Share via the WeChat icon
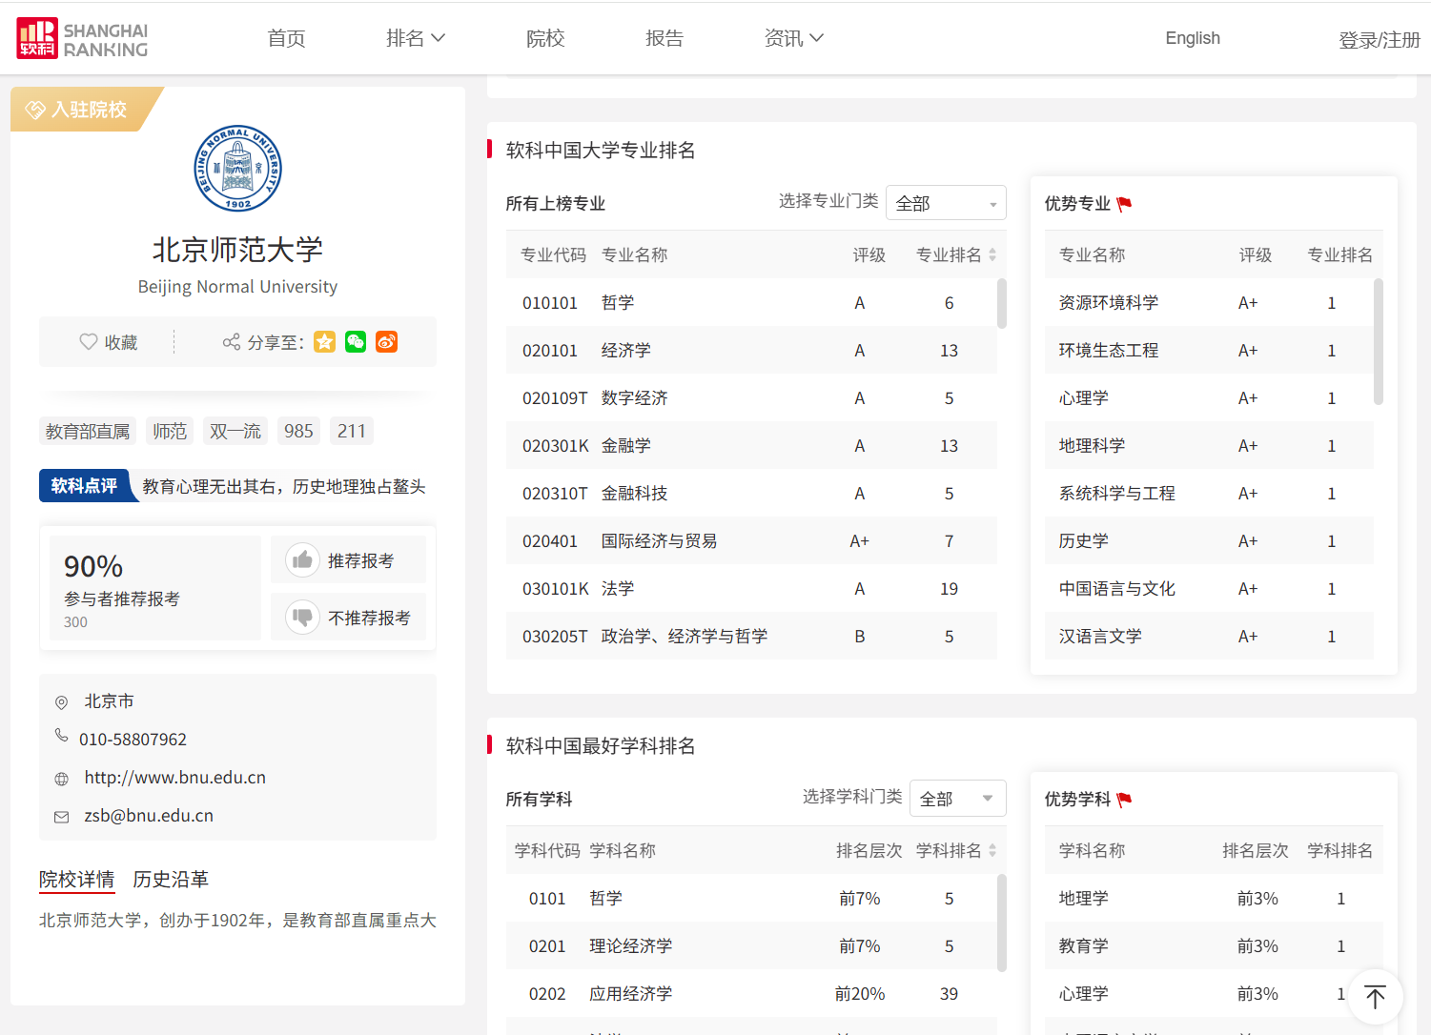Viewport: 1431px width, 1035px height. pyautogui.click(x=356, y=341)
